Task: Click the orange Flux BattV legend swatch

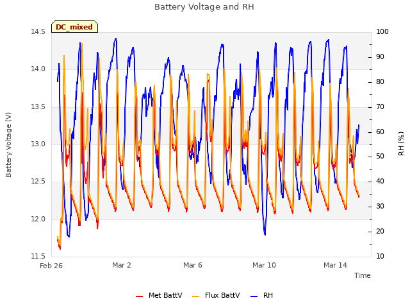Action: [195, 296]
